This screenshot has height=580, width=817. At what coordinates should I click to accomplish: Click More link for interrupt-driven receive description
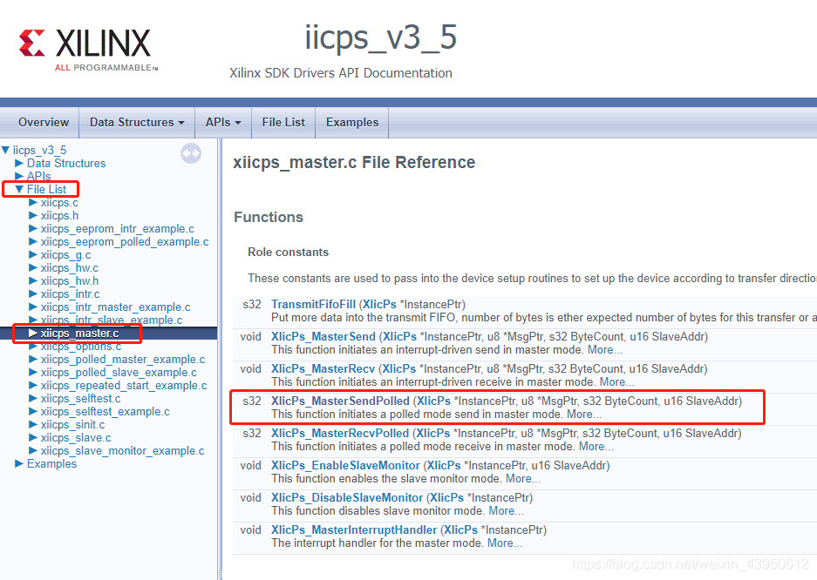pyautogui.click(x=616, y=381)
